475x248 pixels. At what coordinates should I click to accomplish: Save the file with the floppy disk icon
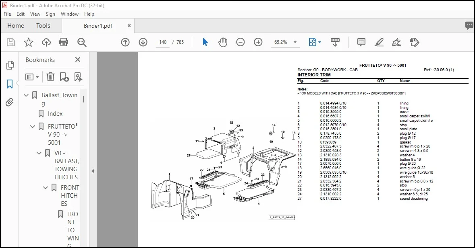pos(11,42)
